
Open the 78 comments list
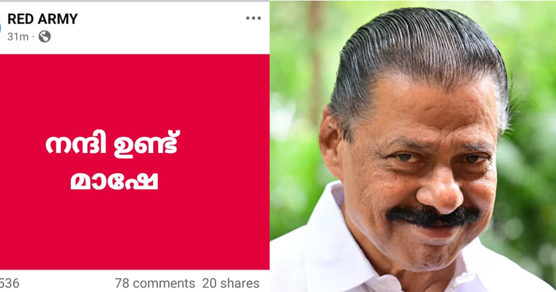click(x=155, y=283)
